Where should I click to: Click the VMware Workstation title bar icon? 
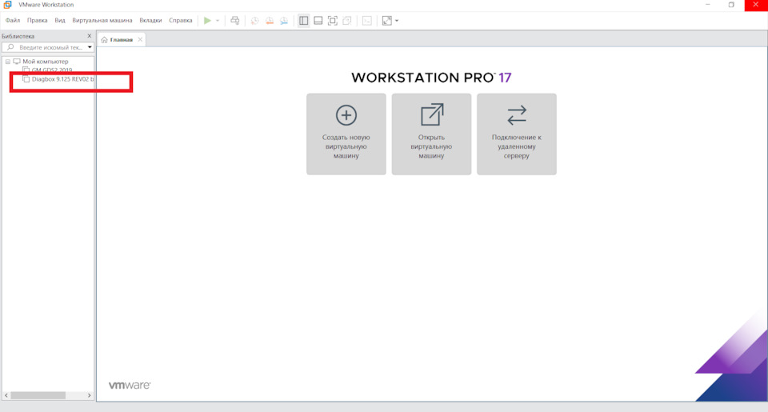coord(7,5)
